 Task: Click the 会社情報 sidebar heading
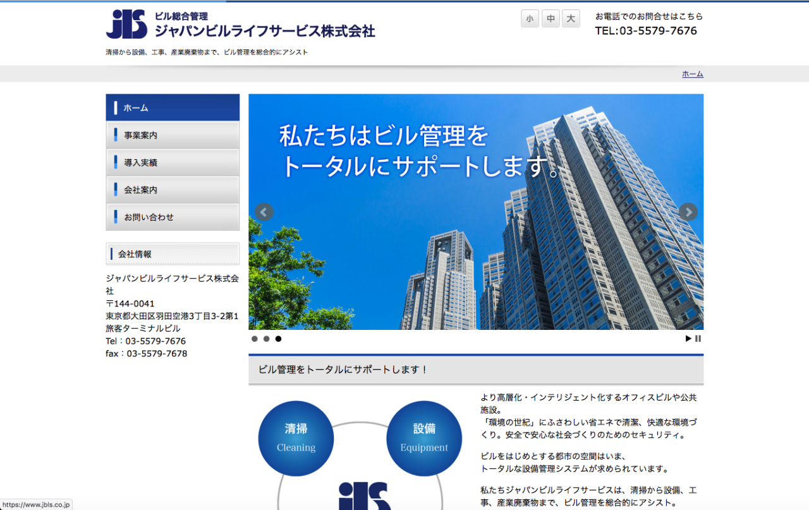click(x=173, y=254)
